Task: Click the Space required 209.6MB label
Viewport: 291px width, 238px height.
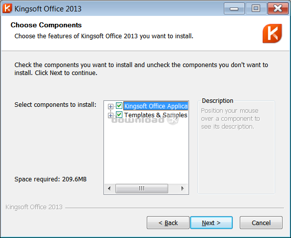Action: click(50, 179)
